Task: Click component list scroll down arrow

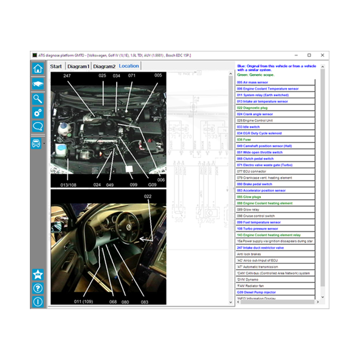Action: [x=323, y=297]
